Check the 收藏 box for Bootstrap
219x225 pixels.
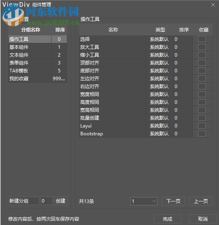click(202, 134)
